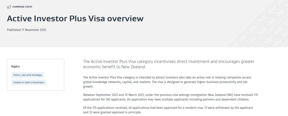Click the paragraph starting 'Of the 115 applications received'

[x=168, y=110]
